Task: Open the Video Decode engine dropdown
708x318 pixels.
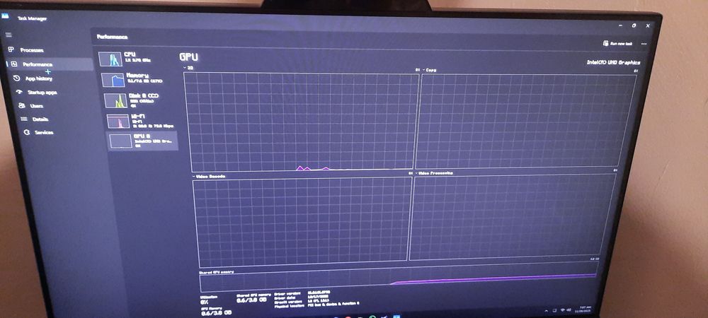Action: pos(209,176)
